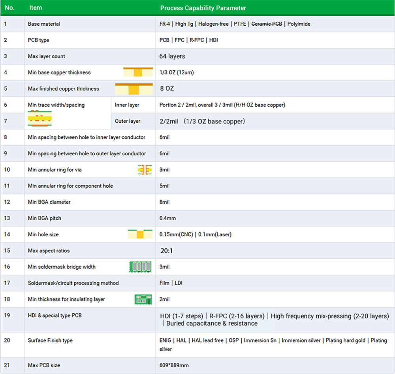Image resolution: width=395 pixels, height=374 pixels.
Task: Click 'Min spacing between hole to inner layer conductor'
Action: pyautogui.click(x=87, y=137)
